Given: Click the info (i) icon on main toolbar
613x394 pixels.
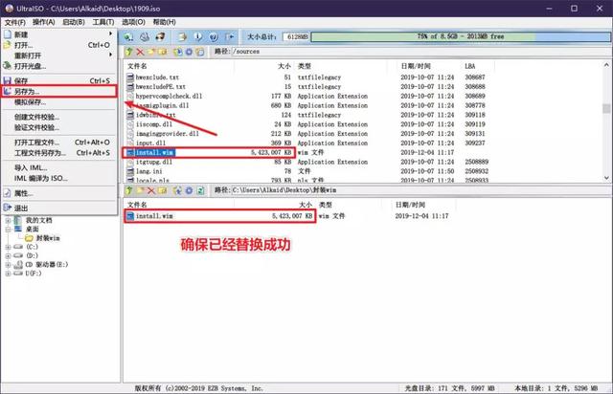Looking at the screenshot, I should [x=198, y=37].
